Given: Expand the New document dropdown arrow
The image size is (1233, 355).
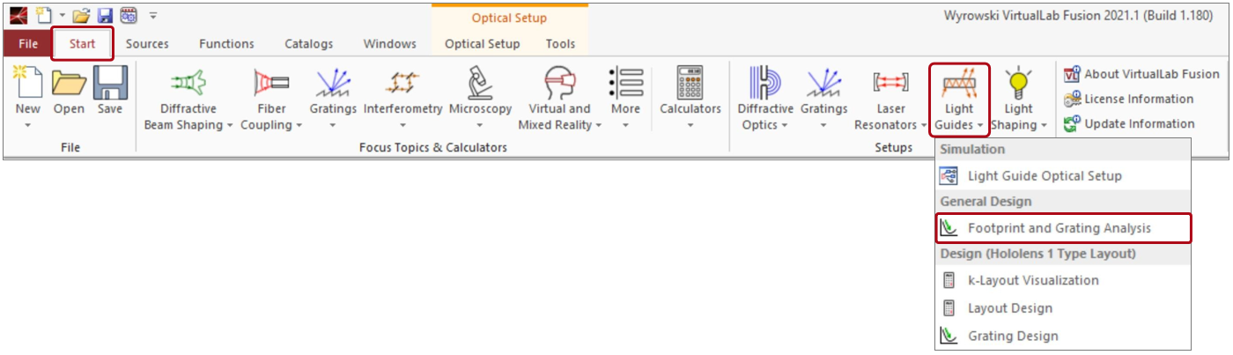Looking at the screenshot, I should coord(27,125).
